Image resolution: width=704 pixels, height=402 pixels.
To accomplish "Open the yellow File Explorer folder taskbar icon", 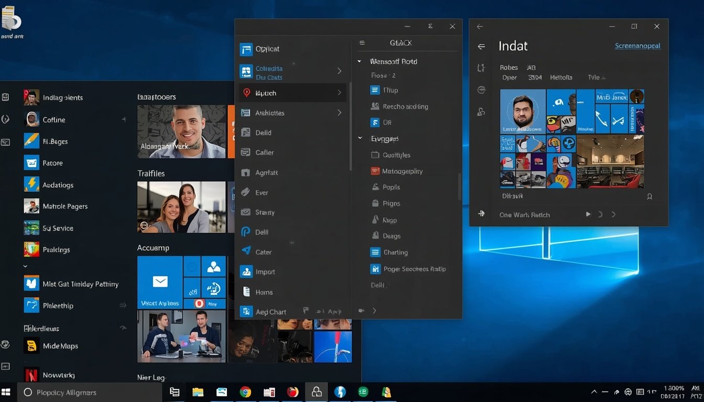I will (x=197, y=392).
